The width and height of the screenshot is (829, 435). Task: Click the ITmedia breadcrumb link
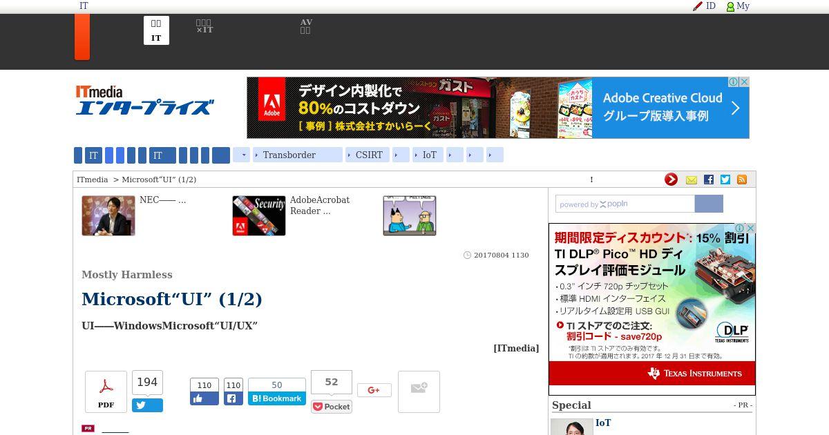(x=93, y=180)
